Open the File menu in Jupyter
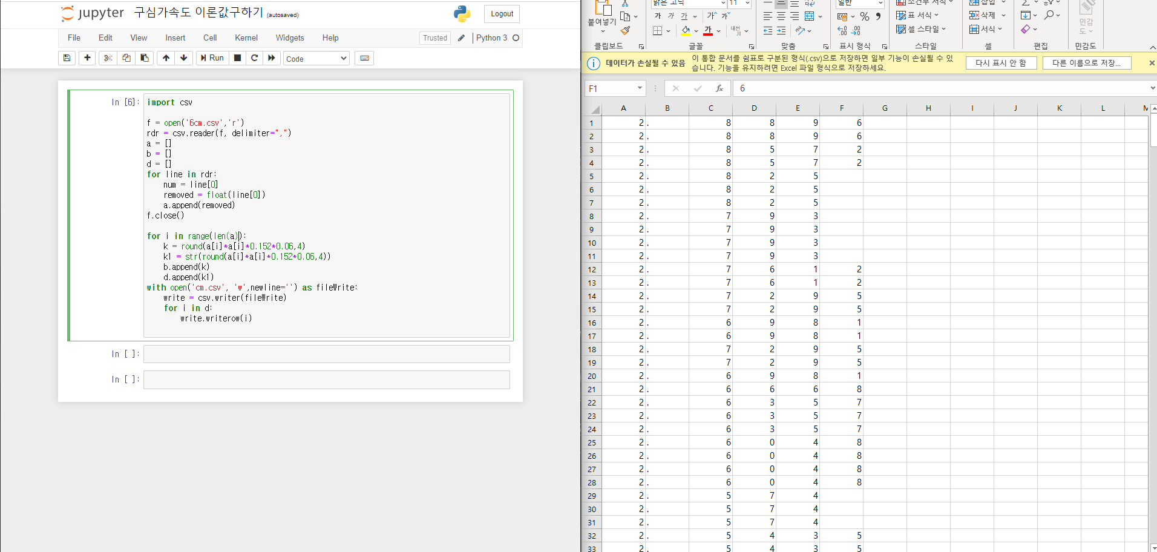Viewport: 1157px width, 552px height. pyautogui.click(x=74, y=38)
